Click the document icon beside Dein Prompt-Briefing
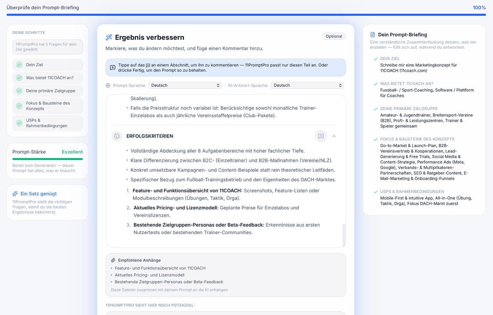The image size is (493, 315). 372,35
